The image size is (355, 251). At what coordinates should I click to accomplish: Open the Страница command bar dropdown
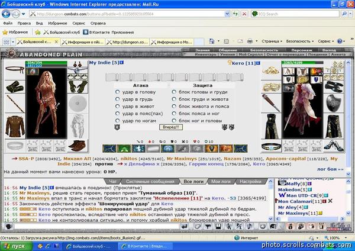[272, 41]
